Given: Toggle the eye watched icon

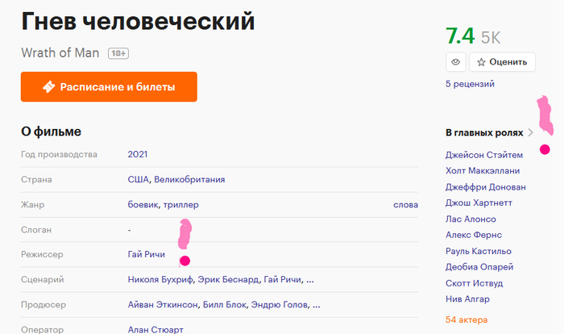Looking at the screenshot, I should click(x=455, y=61).
